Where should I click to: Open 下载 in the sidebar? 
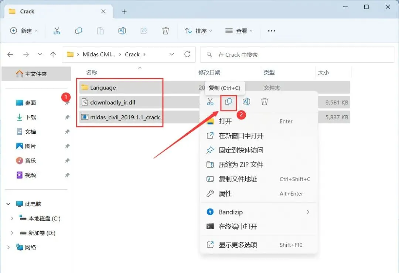tap(30, 117)
